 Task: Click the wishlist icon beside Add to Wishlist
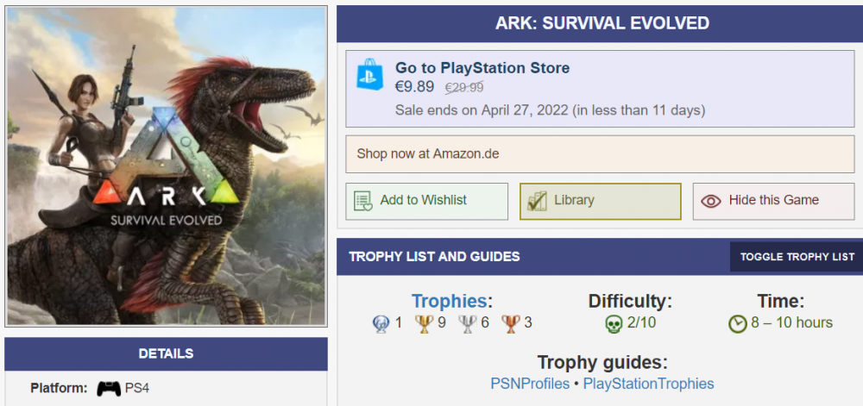point(363,201)
